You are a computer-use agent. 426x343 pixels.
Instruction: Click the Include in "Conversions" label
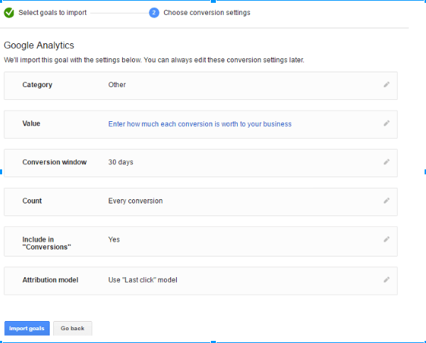[46, 243]
